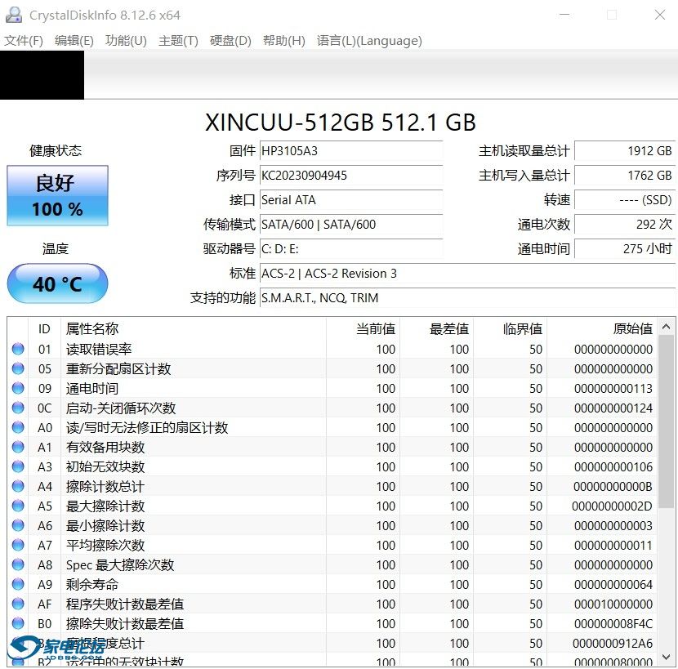Click the 通电次数 label
Image resolution: width=678 pixels, height=669 pixels.
(543, 225)
